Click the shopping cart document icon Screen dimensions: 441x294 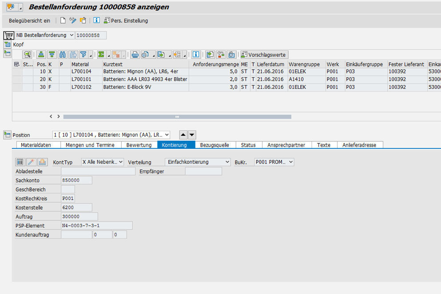tap(8, 35)
